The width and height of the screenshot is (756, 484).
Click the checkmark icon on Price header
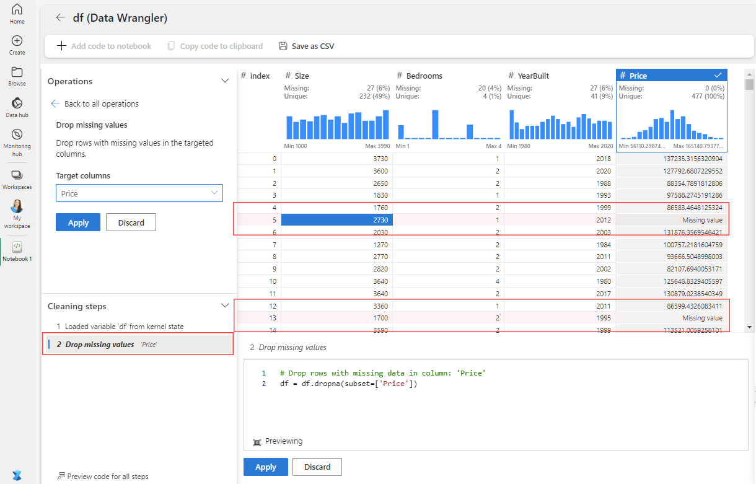[718, 75]
